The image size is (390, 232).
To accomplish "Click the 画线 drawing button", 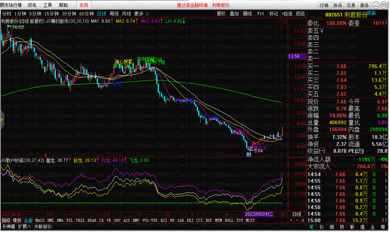I will (x=248, y=14).
